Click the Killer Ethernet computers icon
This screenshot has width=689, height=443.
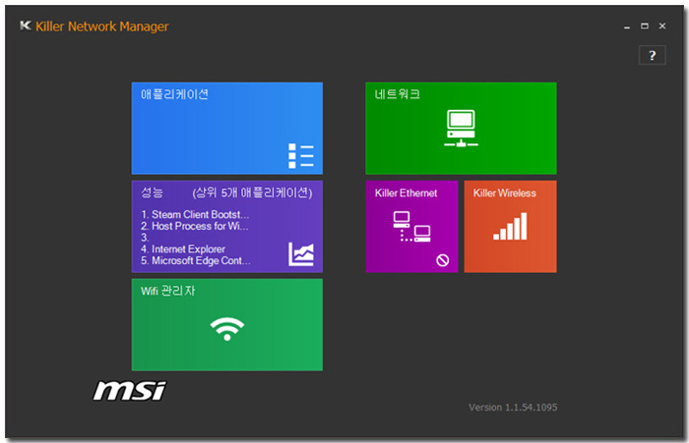pyautogui.click(x=411, y=226)
